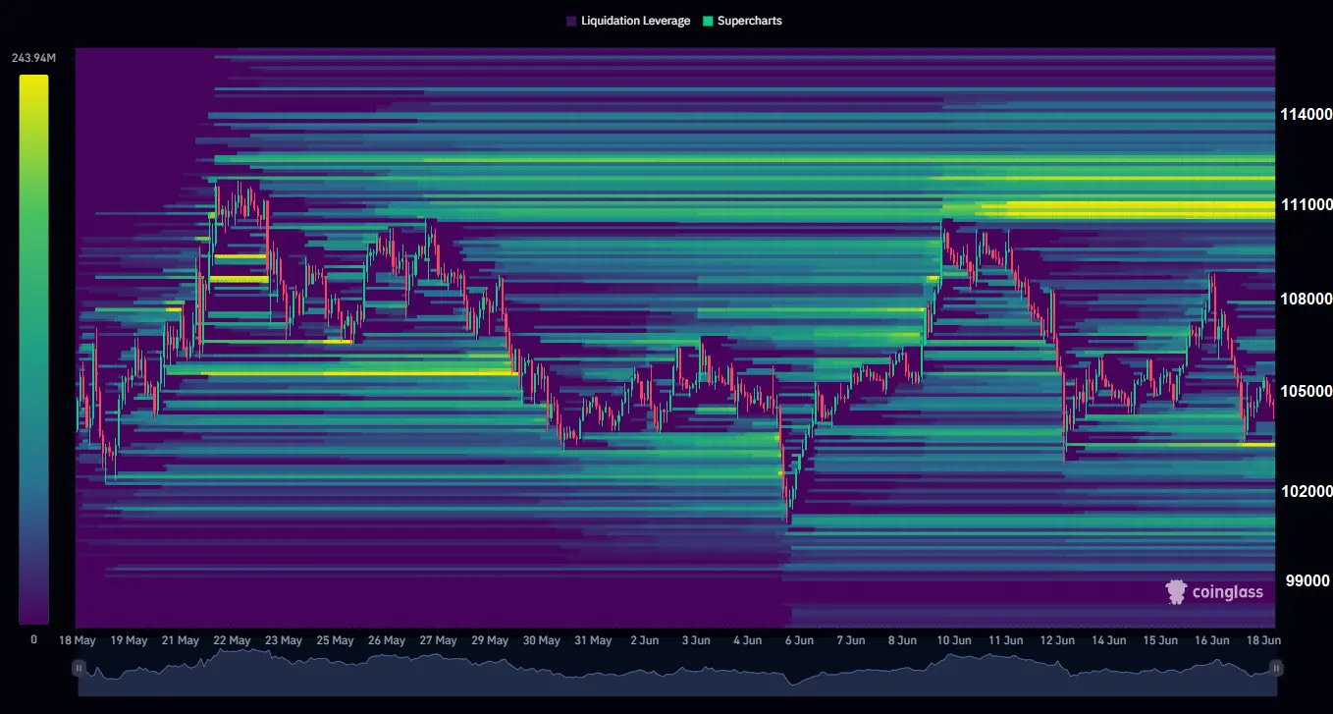Click the 29 May date label
The image size is (1333, 714).
coord(490,640)
